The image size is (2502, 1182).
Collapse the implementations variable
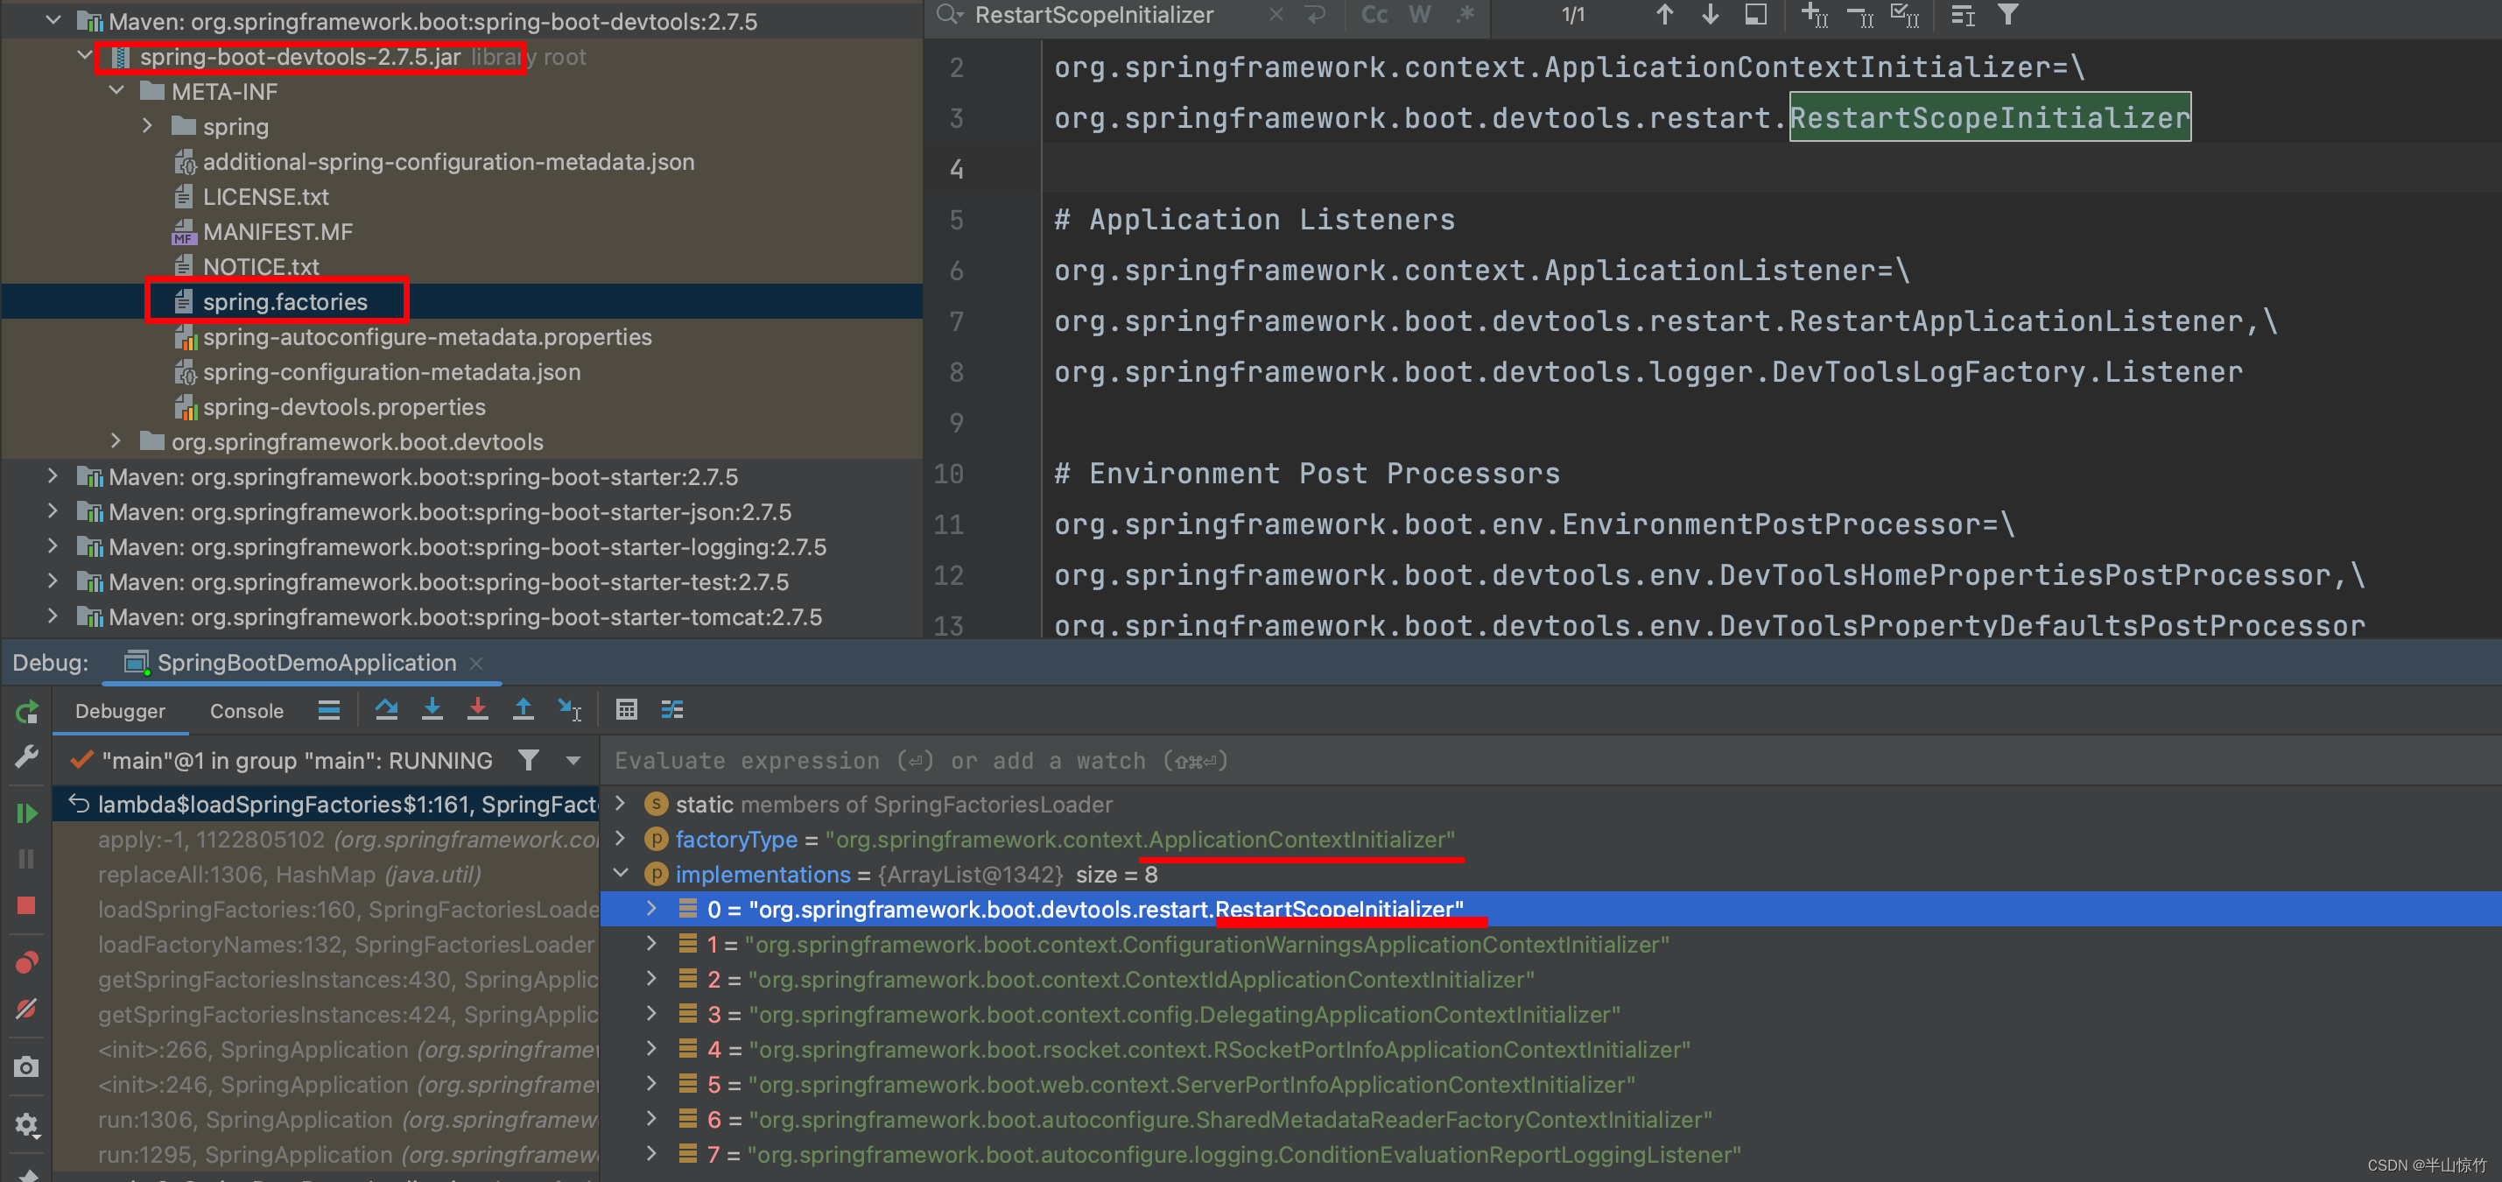point(621,873)
